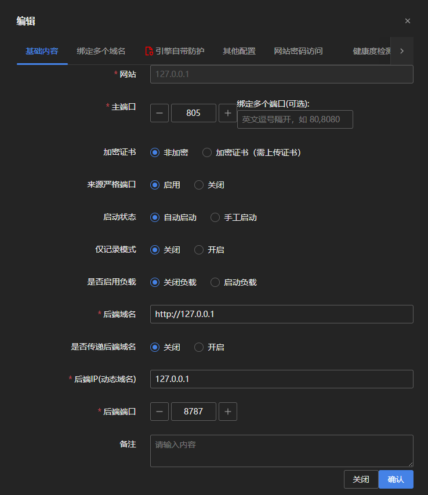The width and height of the screenshot is (428, 495).
Task: Click the 关闭 button at bottom
Action: [361, 479]
